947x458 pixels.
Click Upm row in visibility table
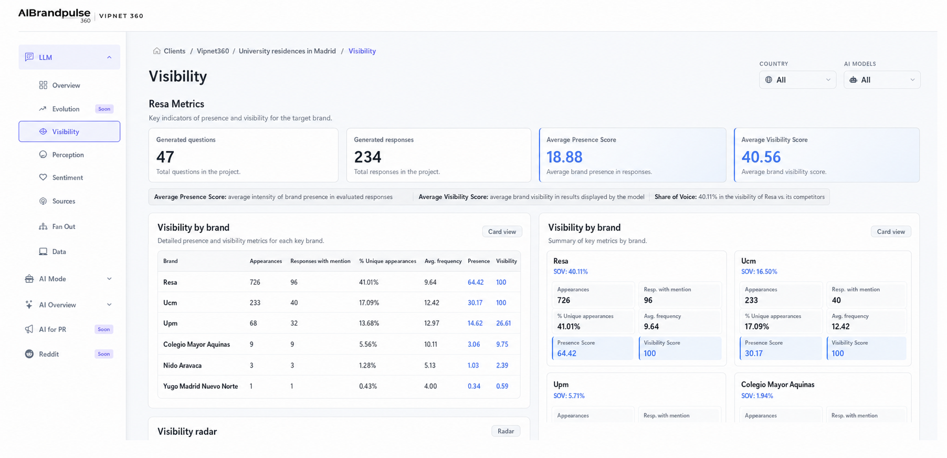pyautogui.click(x=339, y=323)
